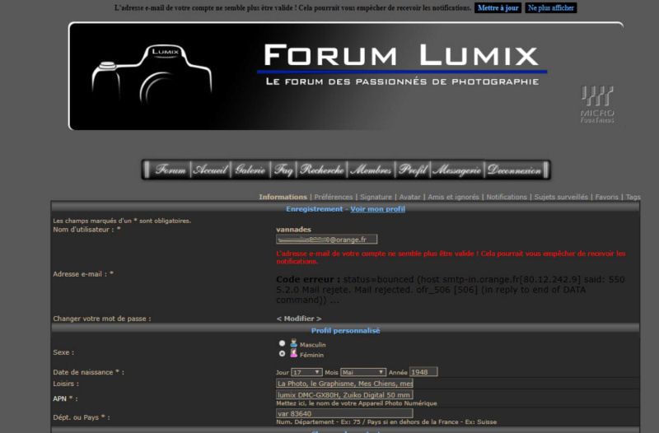Click the APN camera model field
This screenshot has width=659, height=433.
coord(344,395)
